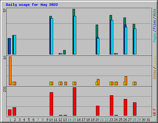Screen dimensions: 158x123
Task: Click the cyan Pages bar for day 15
Action: point(75,35)
